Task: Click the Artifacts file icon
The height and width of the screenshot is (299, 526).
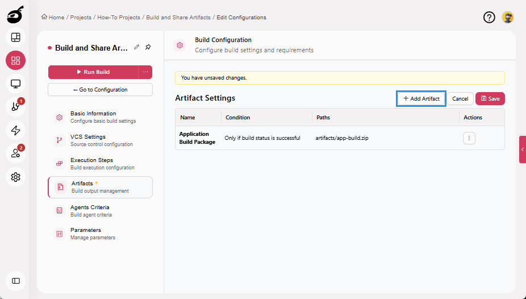Action: (x=60, y=187)
